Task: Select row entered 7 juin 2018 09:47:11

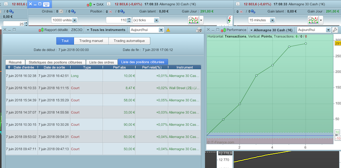Action: (103, 149)
